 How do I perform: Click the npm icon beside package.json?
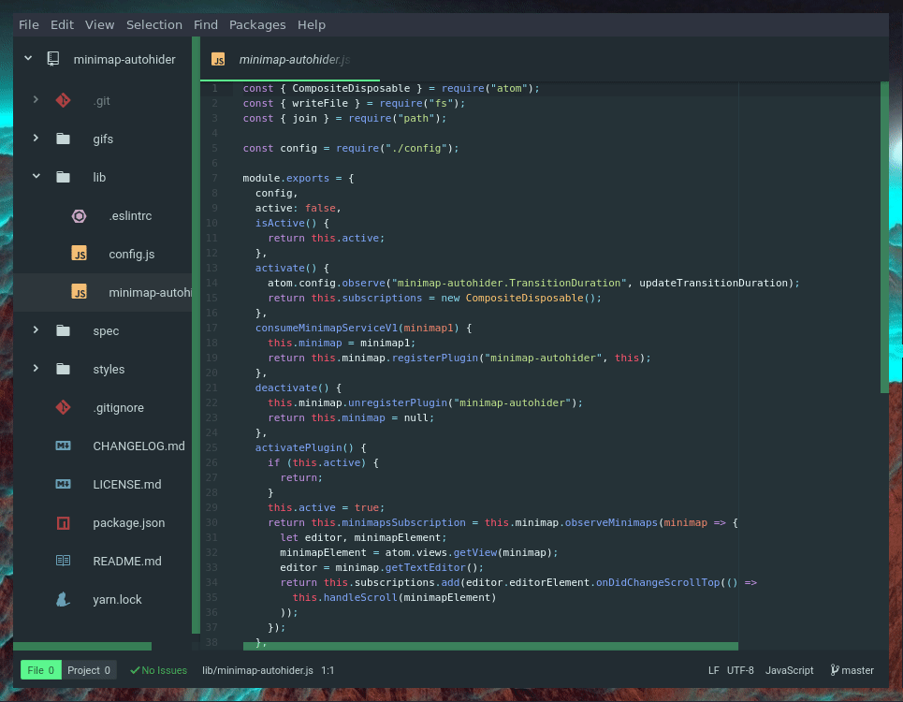(63, 523)
